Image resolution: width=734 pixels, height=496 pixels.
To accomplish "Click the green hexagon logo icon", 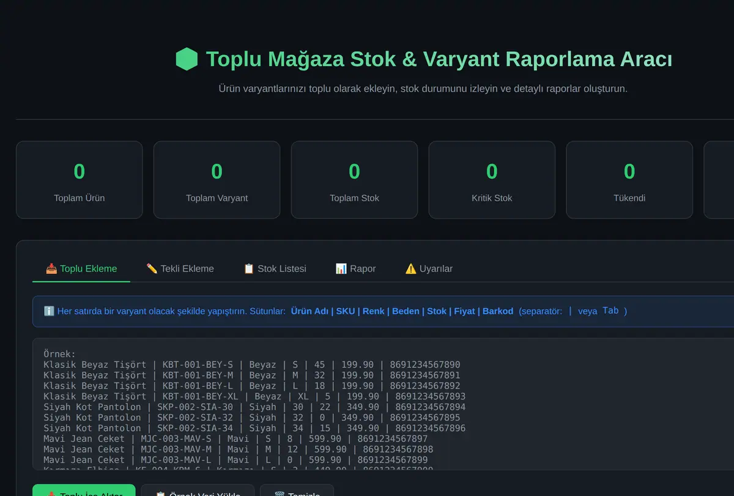I will click(187, 59).
